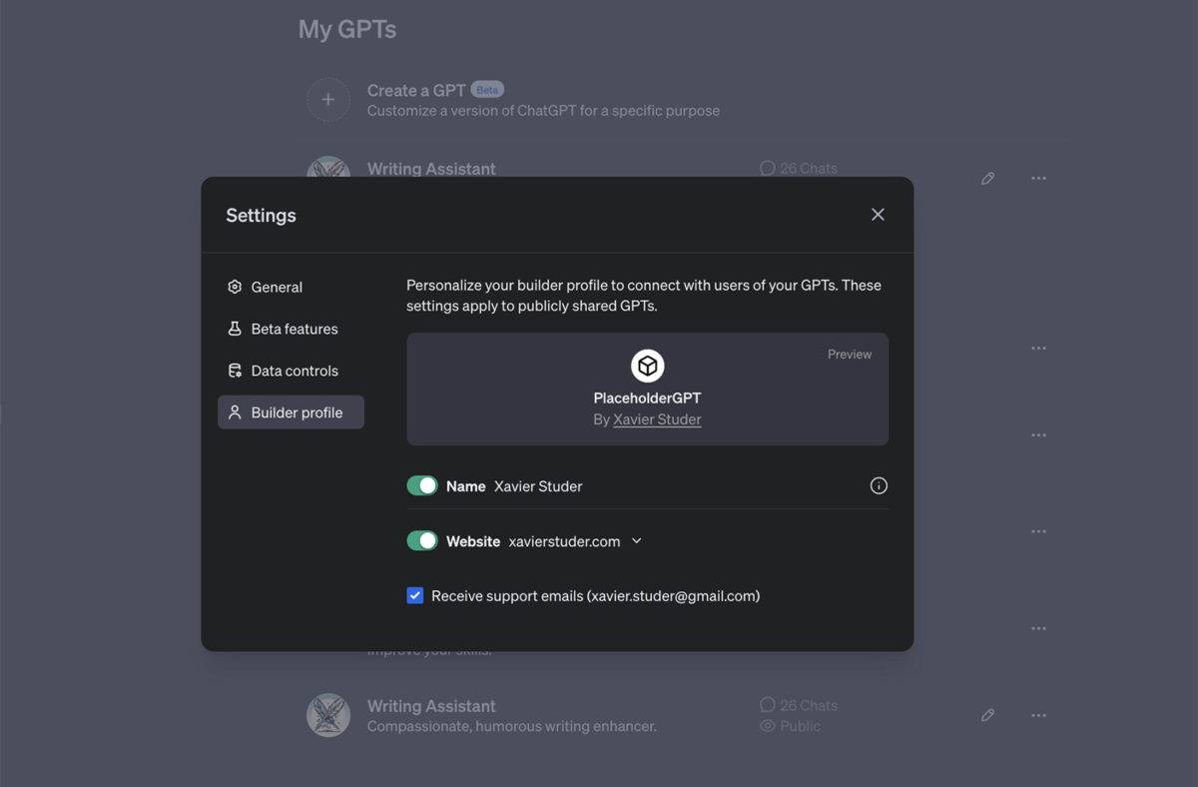Select the bottom Writing Assistant thumbnail
Viewport: 1198px width, 787px height.
coord(327,715)
